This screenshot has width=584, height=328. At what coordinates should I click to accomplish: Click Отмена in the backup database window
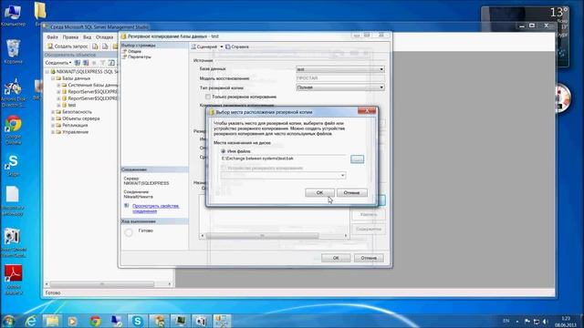pyautogui.click(x=369, y=258)
